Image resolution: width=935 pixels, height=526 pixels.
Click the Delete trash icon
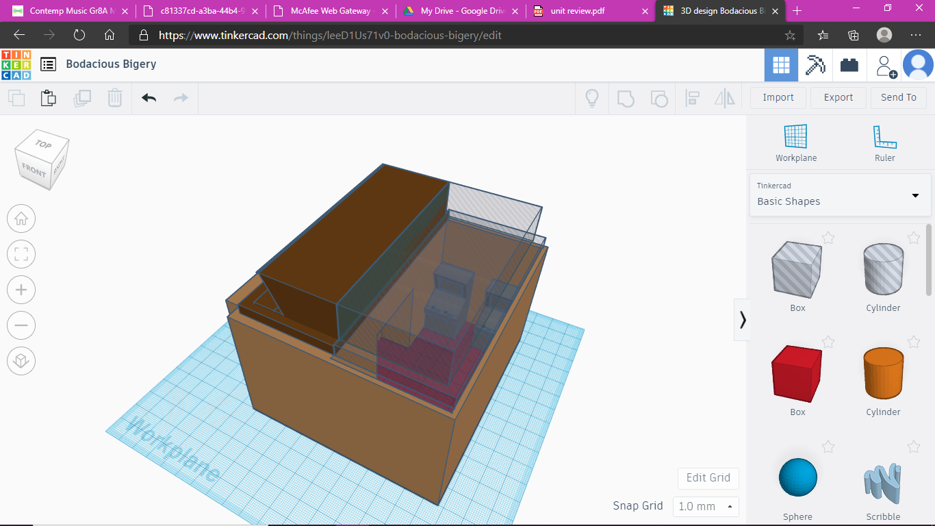(115, 98)
